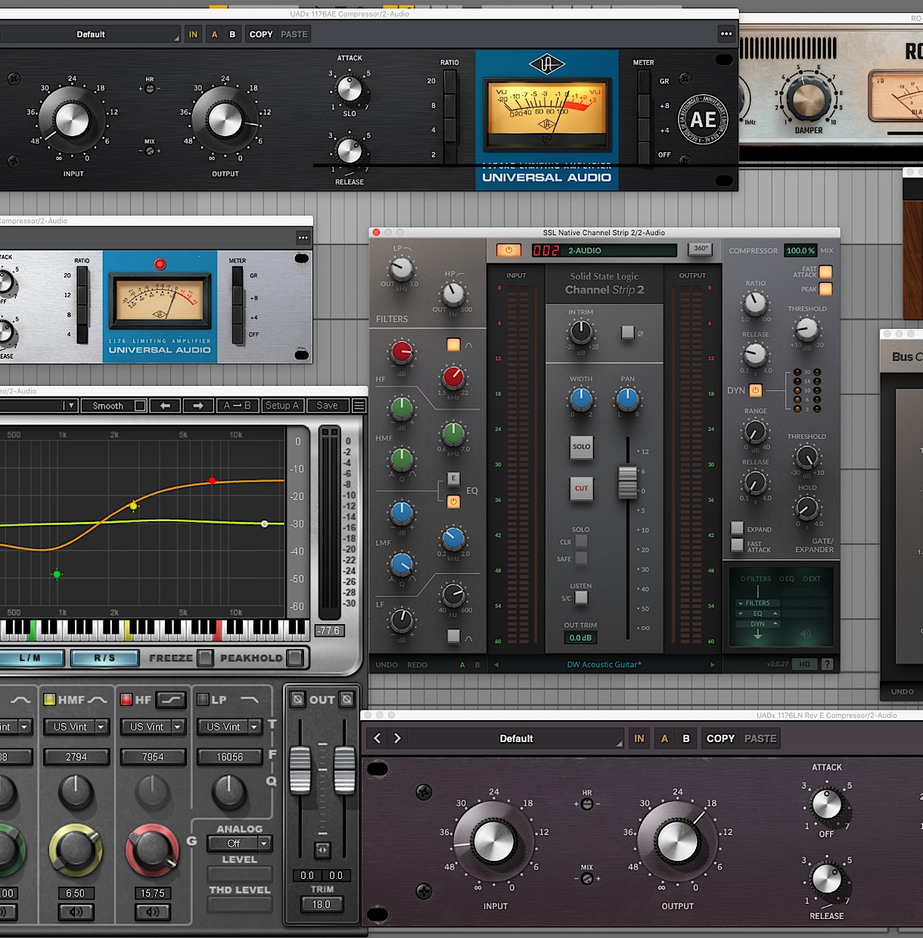Click the SOLO button in SSL strip

(581, 447)
